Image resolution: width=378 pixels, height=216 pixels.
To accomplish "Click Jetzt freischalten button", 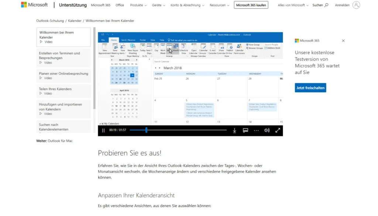I will 310,88.
